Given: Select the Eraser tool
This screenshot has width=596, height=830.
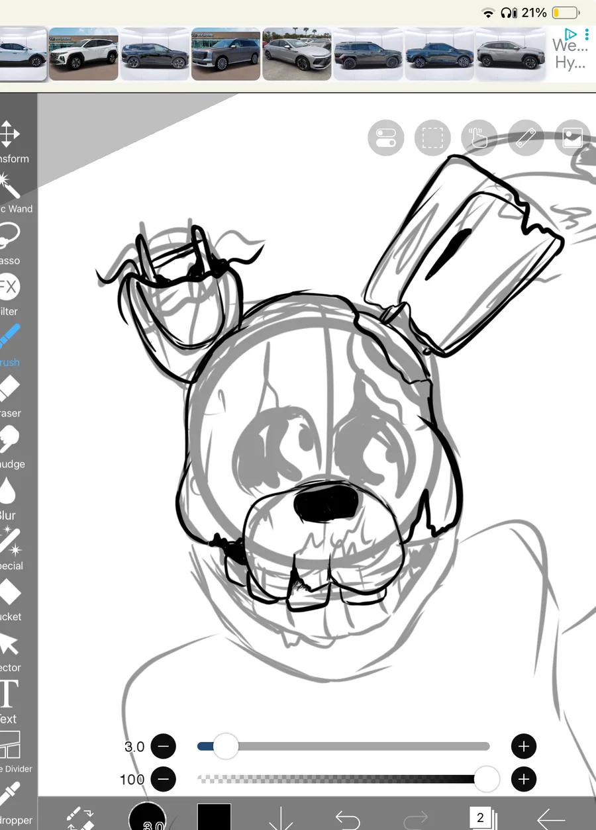Looking at the screenshot, I should (9, 396).
